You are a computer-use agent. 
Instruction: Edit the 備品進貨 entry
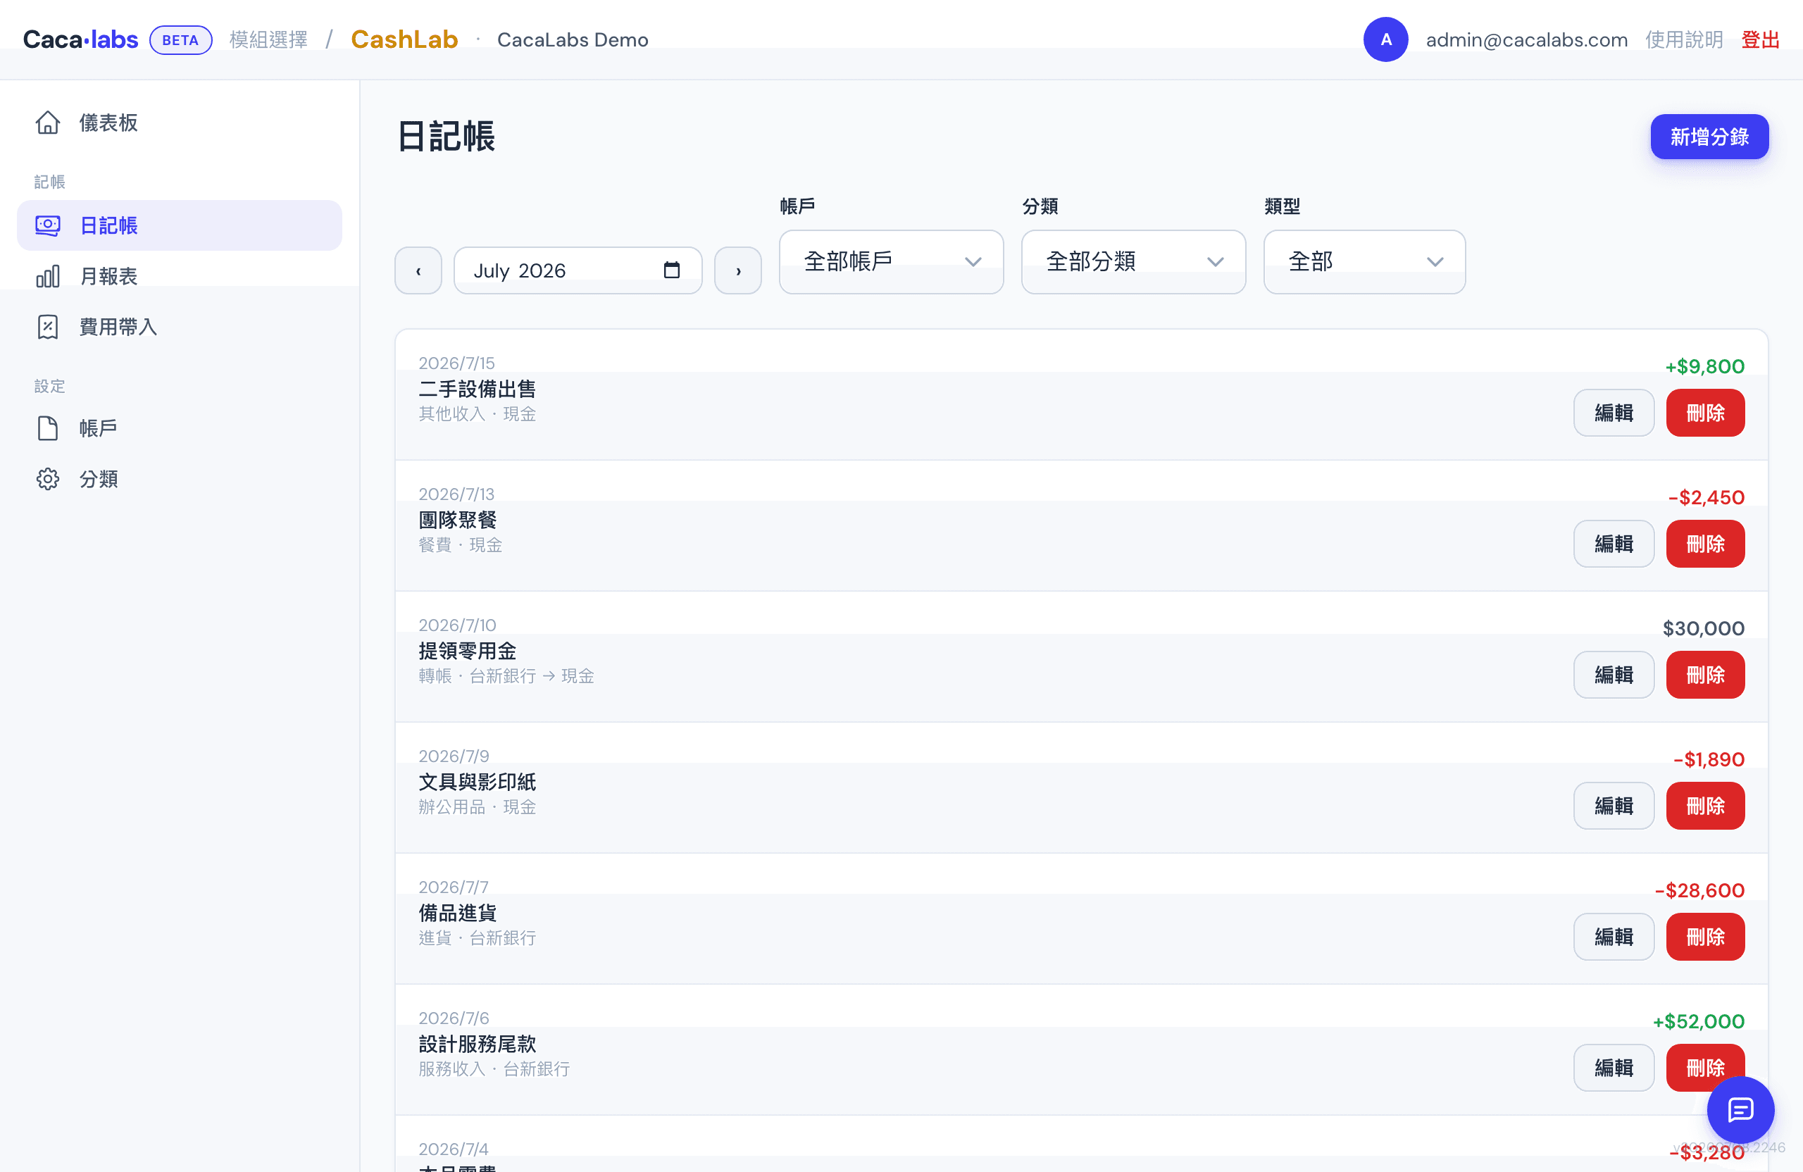(1614, 937)
